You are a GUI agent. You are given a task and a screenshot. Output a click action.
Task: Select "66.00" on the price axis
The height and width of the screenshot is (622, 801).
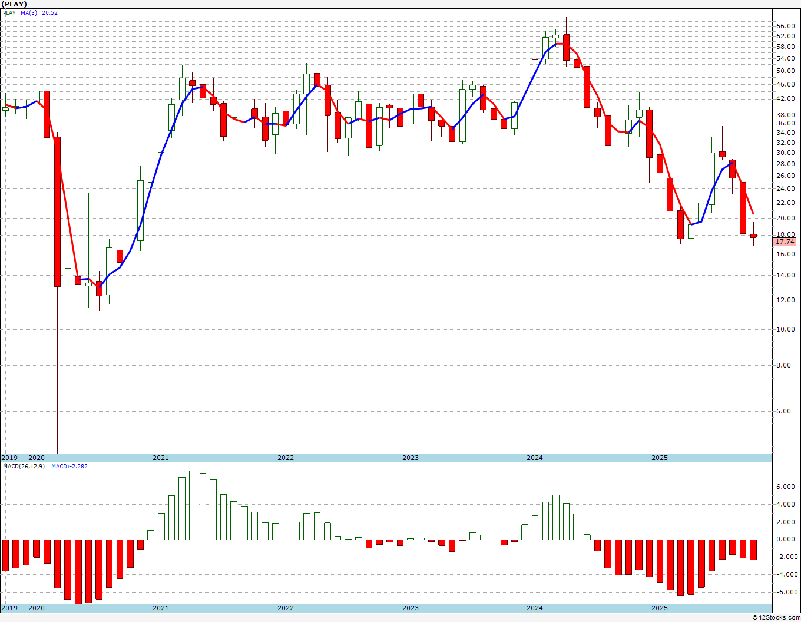[x=786, y=27]
